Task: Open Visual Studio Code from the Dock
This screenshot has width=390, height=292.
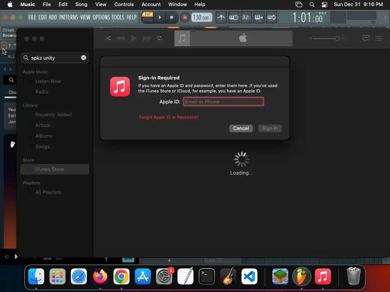Action: coord(249,276)
